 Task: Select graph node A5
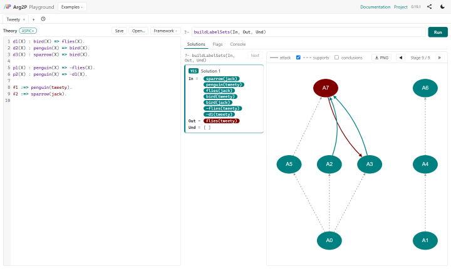(289, 164)
